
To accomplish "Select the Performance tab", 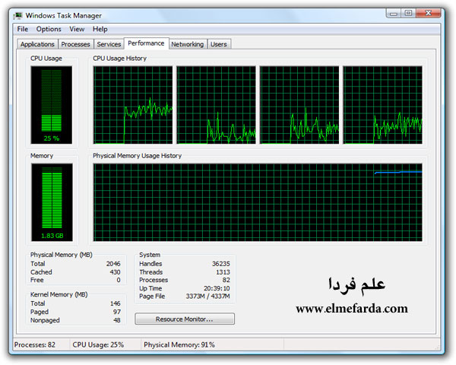I will point(146,43).
